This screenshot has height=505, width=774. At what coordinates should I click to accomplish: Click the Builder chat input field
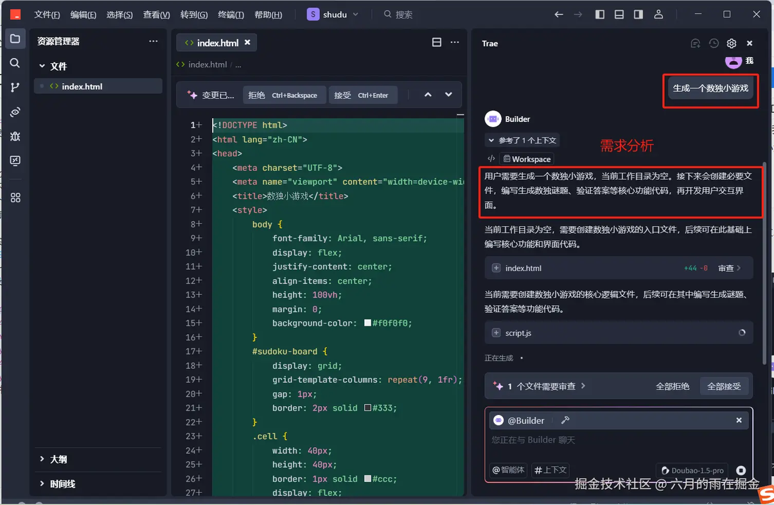(619, 440)
